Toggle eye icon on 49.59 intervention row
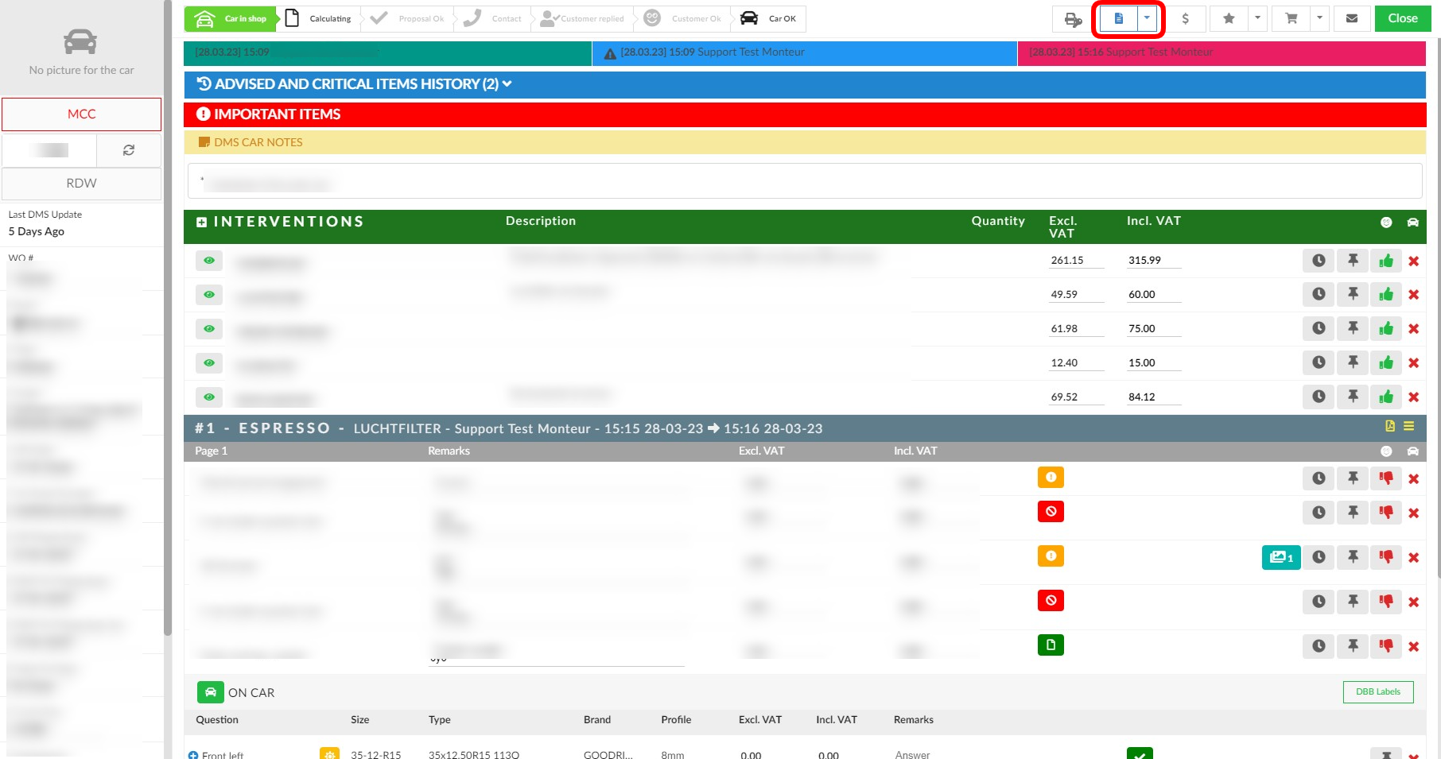Image resolution: width=1441 pixels, height=759 pixels. point(209,295)
